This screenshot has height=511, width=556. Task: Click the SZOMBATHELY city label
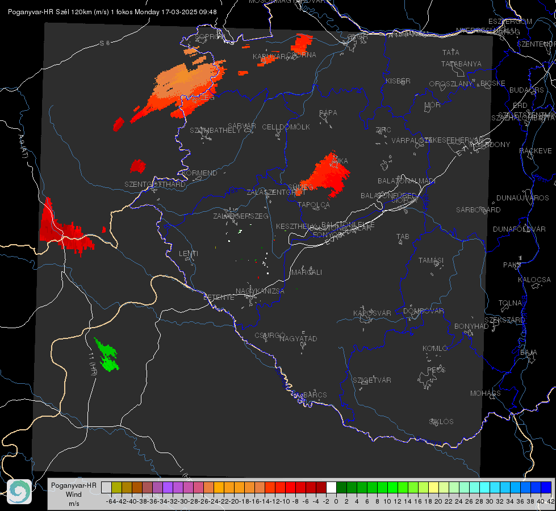click(215, 131)
